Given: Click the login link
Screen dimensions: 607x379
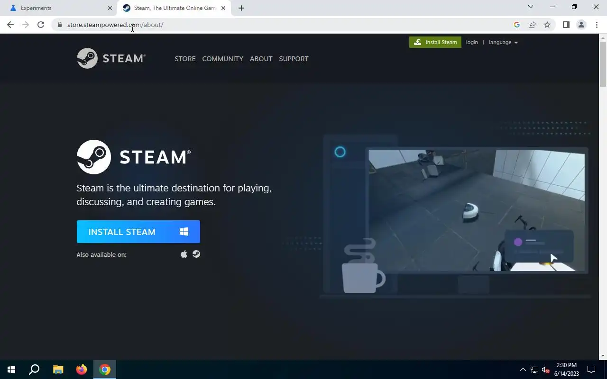Looking at the screenshot, I should point(472,42).
